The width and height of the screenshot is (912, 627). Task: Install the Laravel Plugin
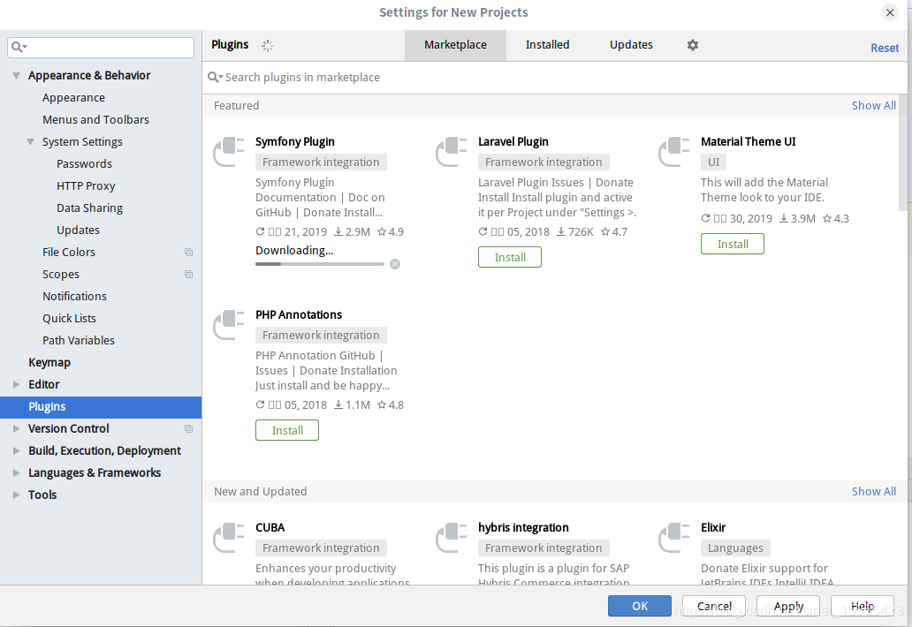pos(510,258)
